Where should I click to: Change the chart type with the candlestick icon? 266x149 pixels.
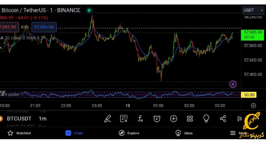(239, 119)
